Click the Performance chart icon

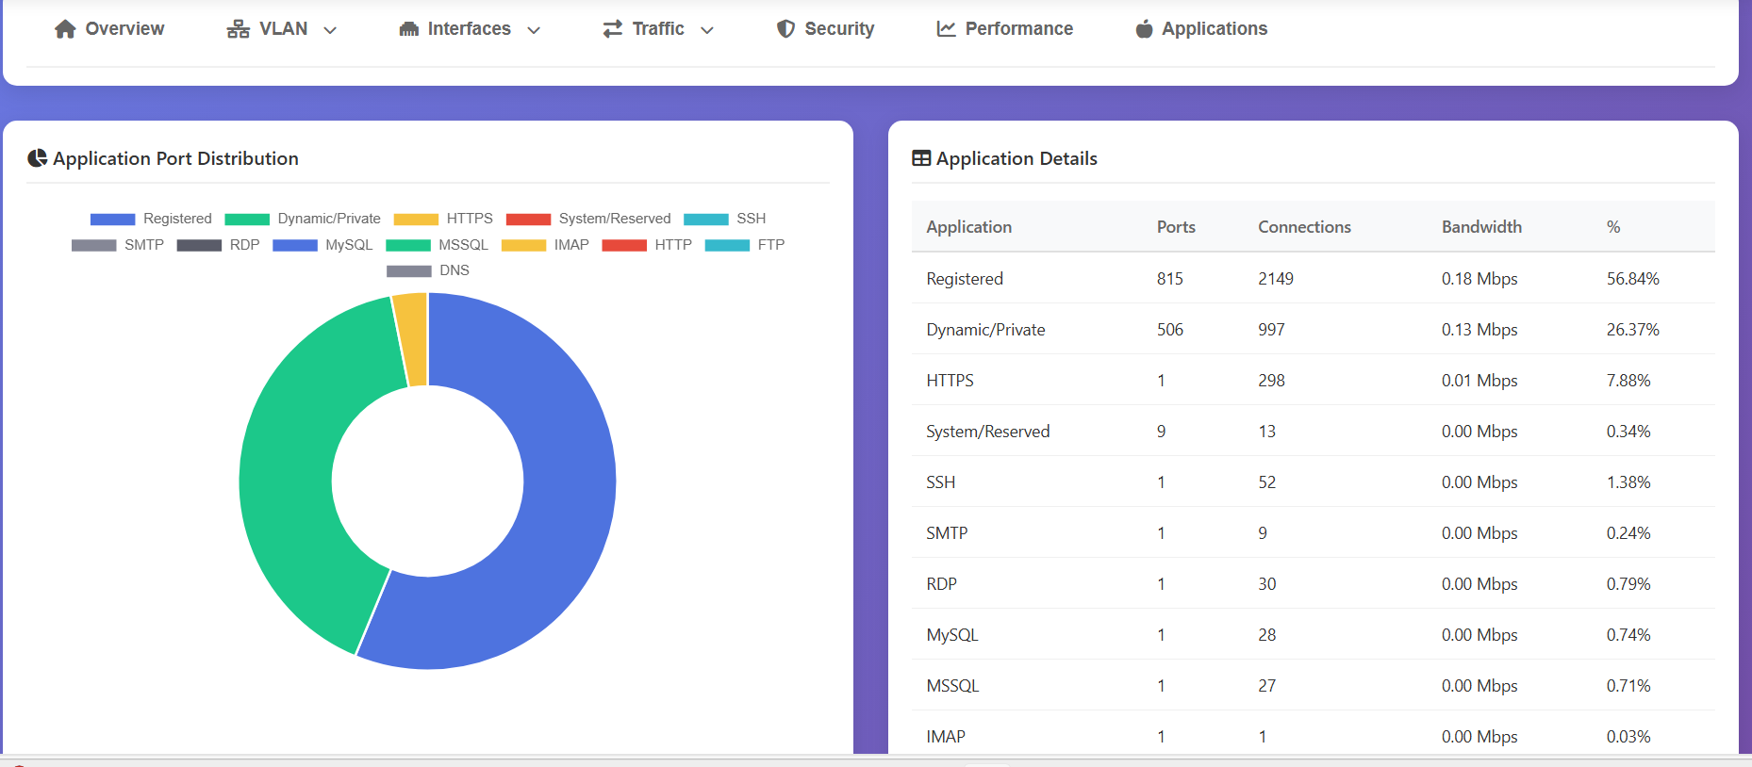pyautogui.click(x=946, y=29)
